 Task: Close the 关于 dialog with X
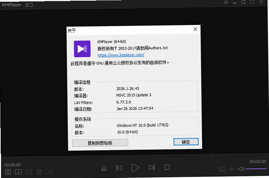click(195, 29)
